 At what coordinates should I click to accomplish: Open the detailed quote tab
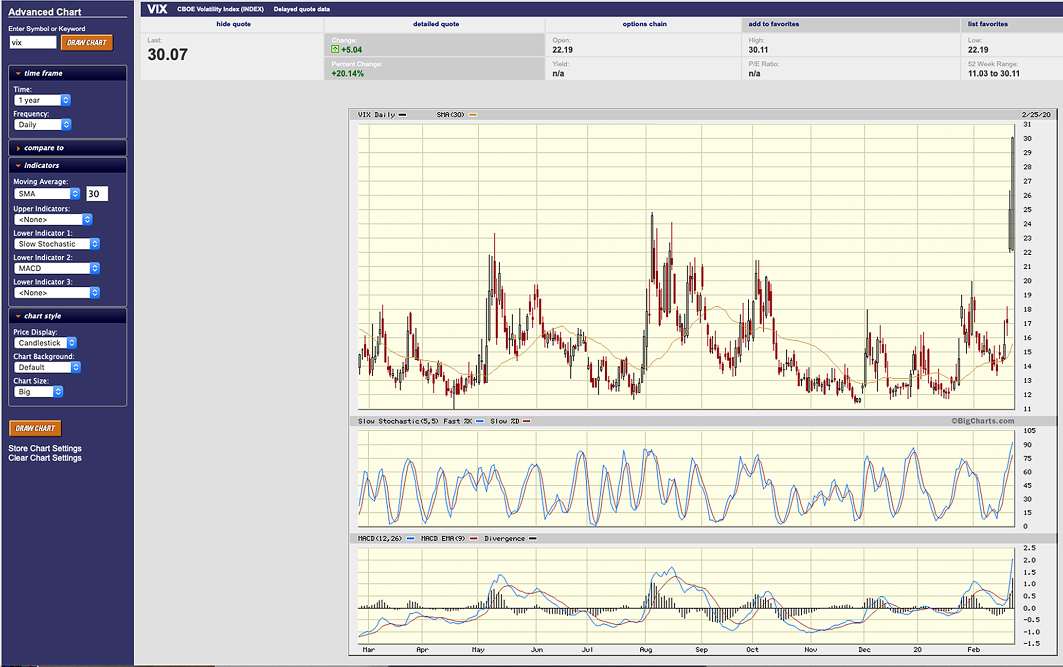point(436,24)
